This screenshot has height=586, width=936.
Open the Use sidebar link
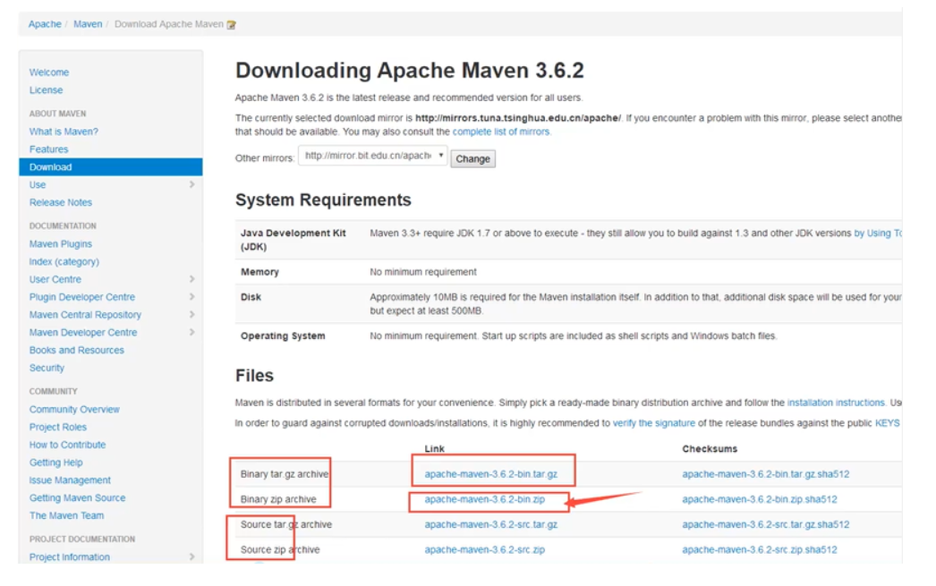coord(37,185)
